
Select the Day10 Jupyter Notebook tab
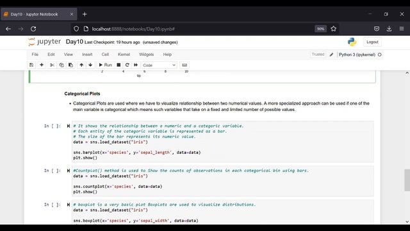click(38, 14)
